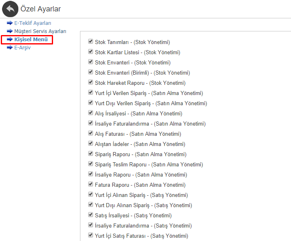291x241 pixels.
Task: Click 'Alış Faturası - (Satın Alma Yönetimi)' label
Action: click(138, 134)
